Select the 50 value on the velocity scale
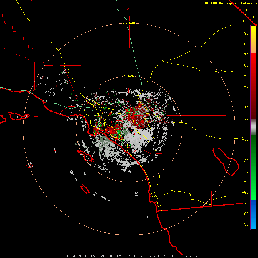 246,76
